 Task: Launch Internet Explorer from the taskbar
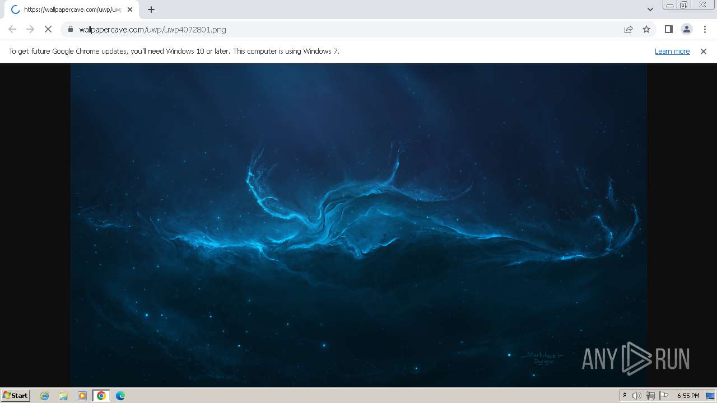(45, 396)
